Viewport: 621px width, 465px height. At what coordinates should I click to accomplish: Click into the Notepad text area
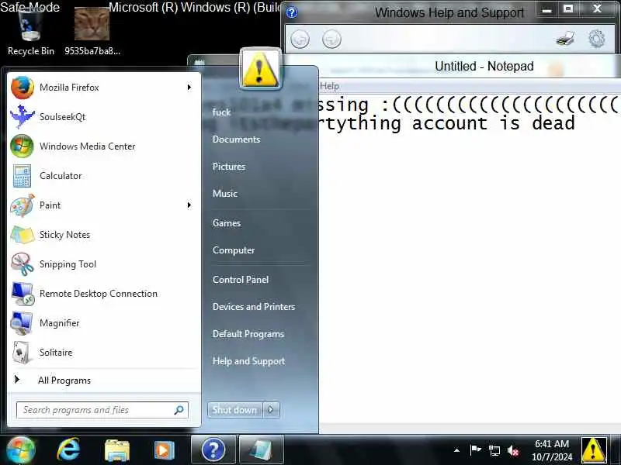[x=470, y=259]
